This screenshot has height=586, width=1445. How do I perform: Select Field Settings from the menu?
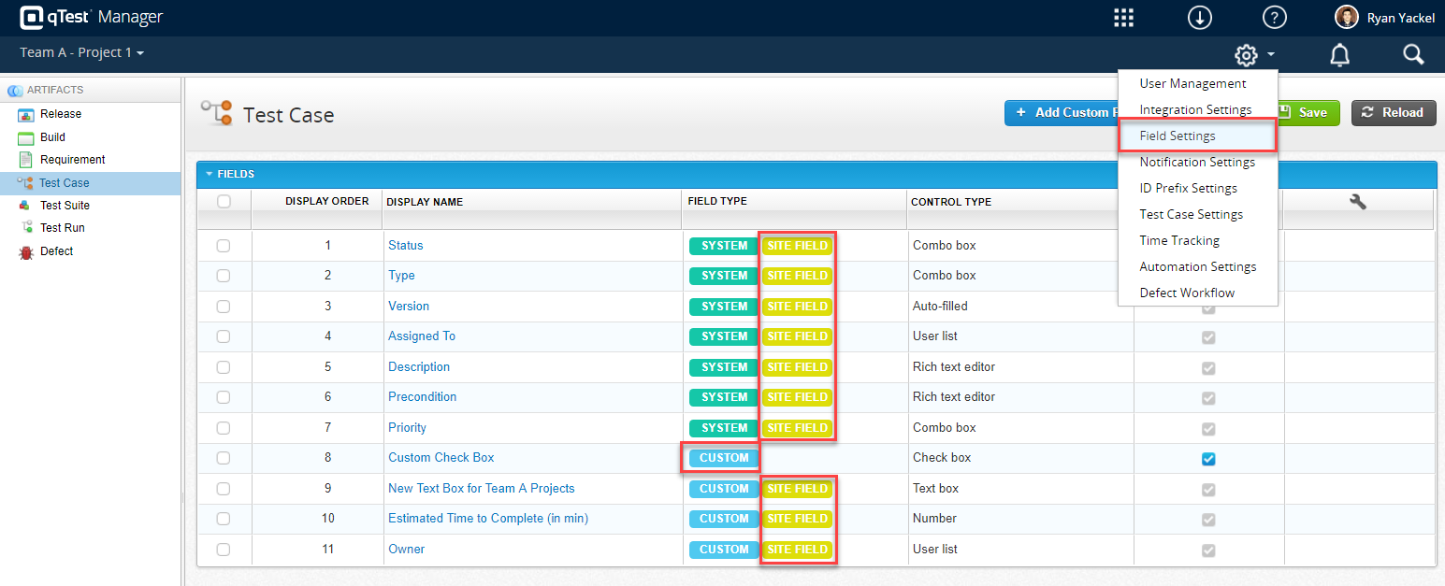click(1178, 136)
